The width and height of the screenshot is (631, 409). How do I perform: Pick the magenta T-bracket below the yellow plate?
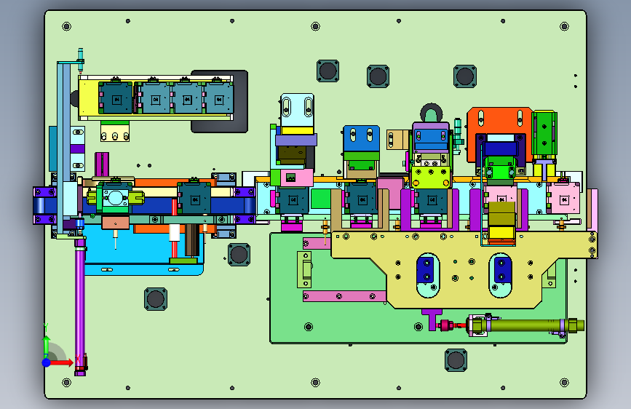pos(432,319)
